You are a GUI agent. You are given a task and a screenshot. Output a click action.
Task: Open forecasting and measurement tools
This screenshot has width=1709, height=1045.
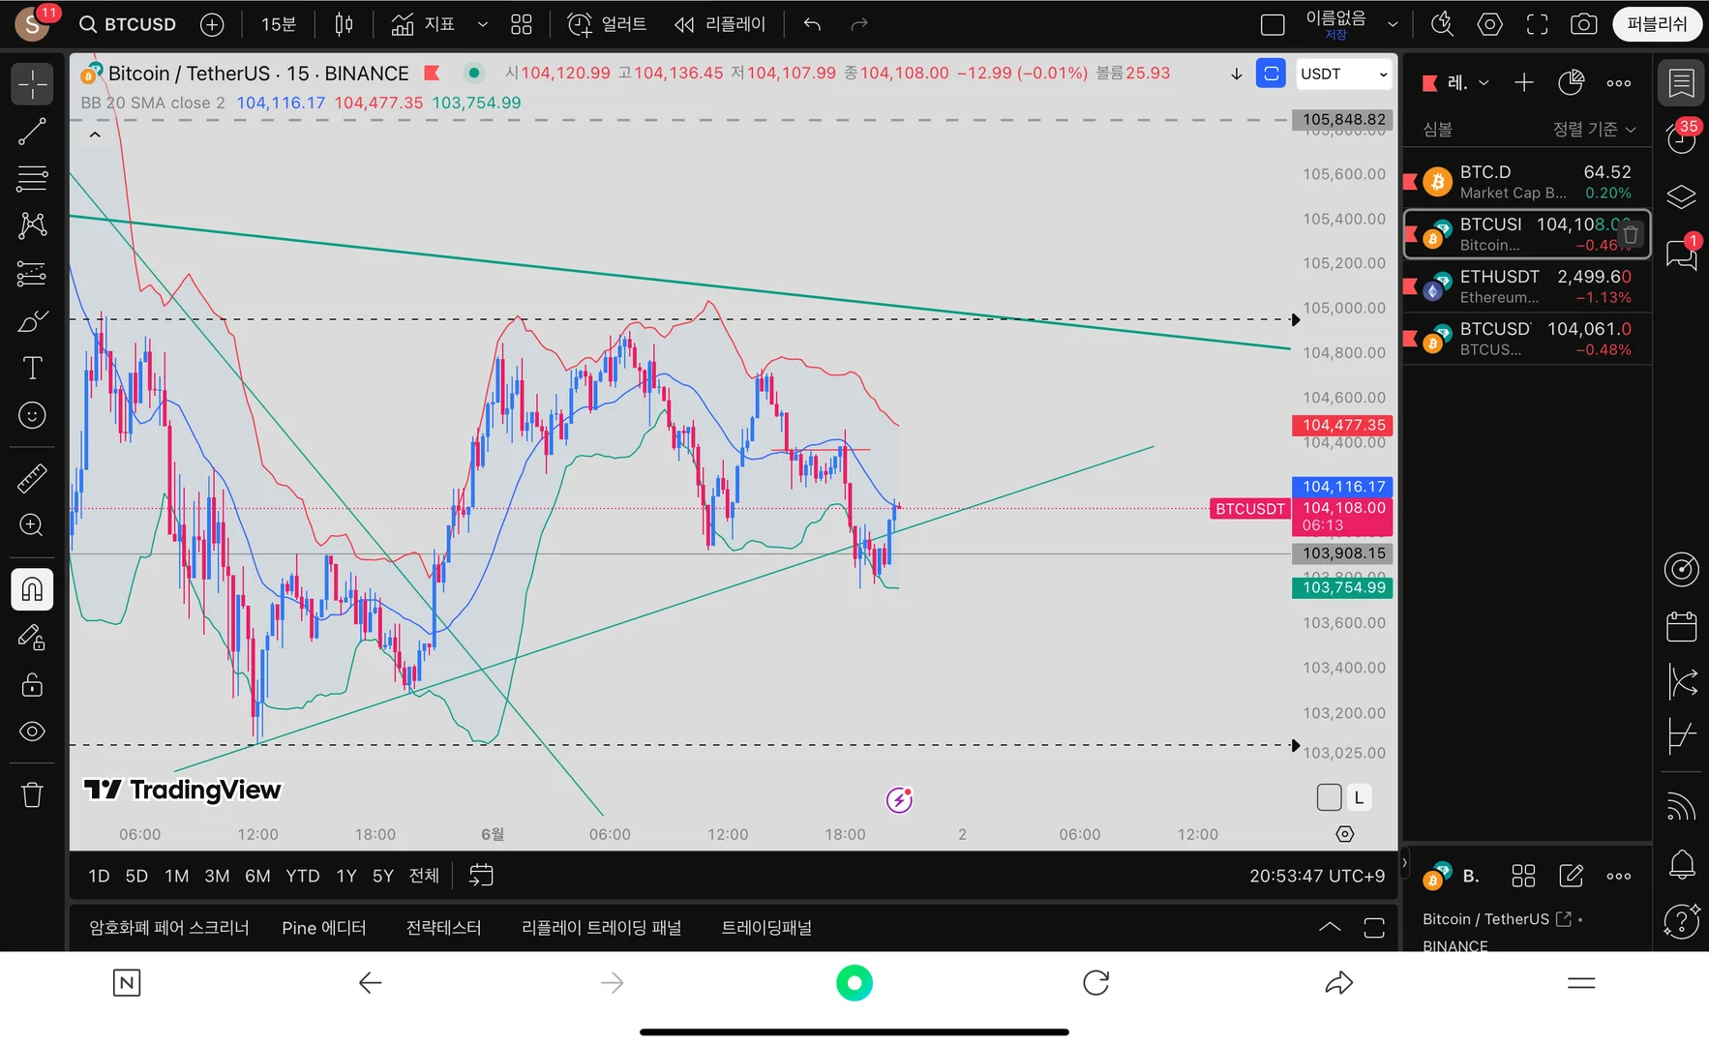click(x=32, y=273)
